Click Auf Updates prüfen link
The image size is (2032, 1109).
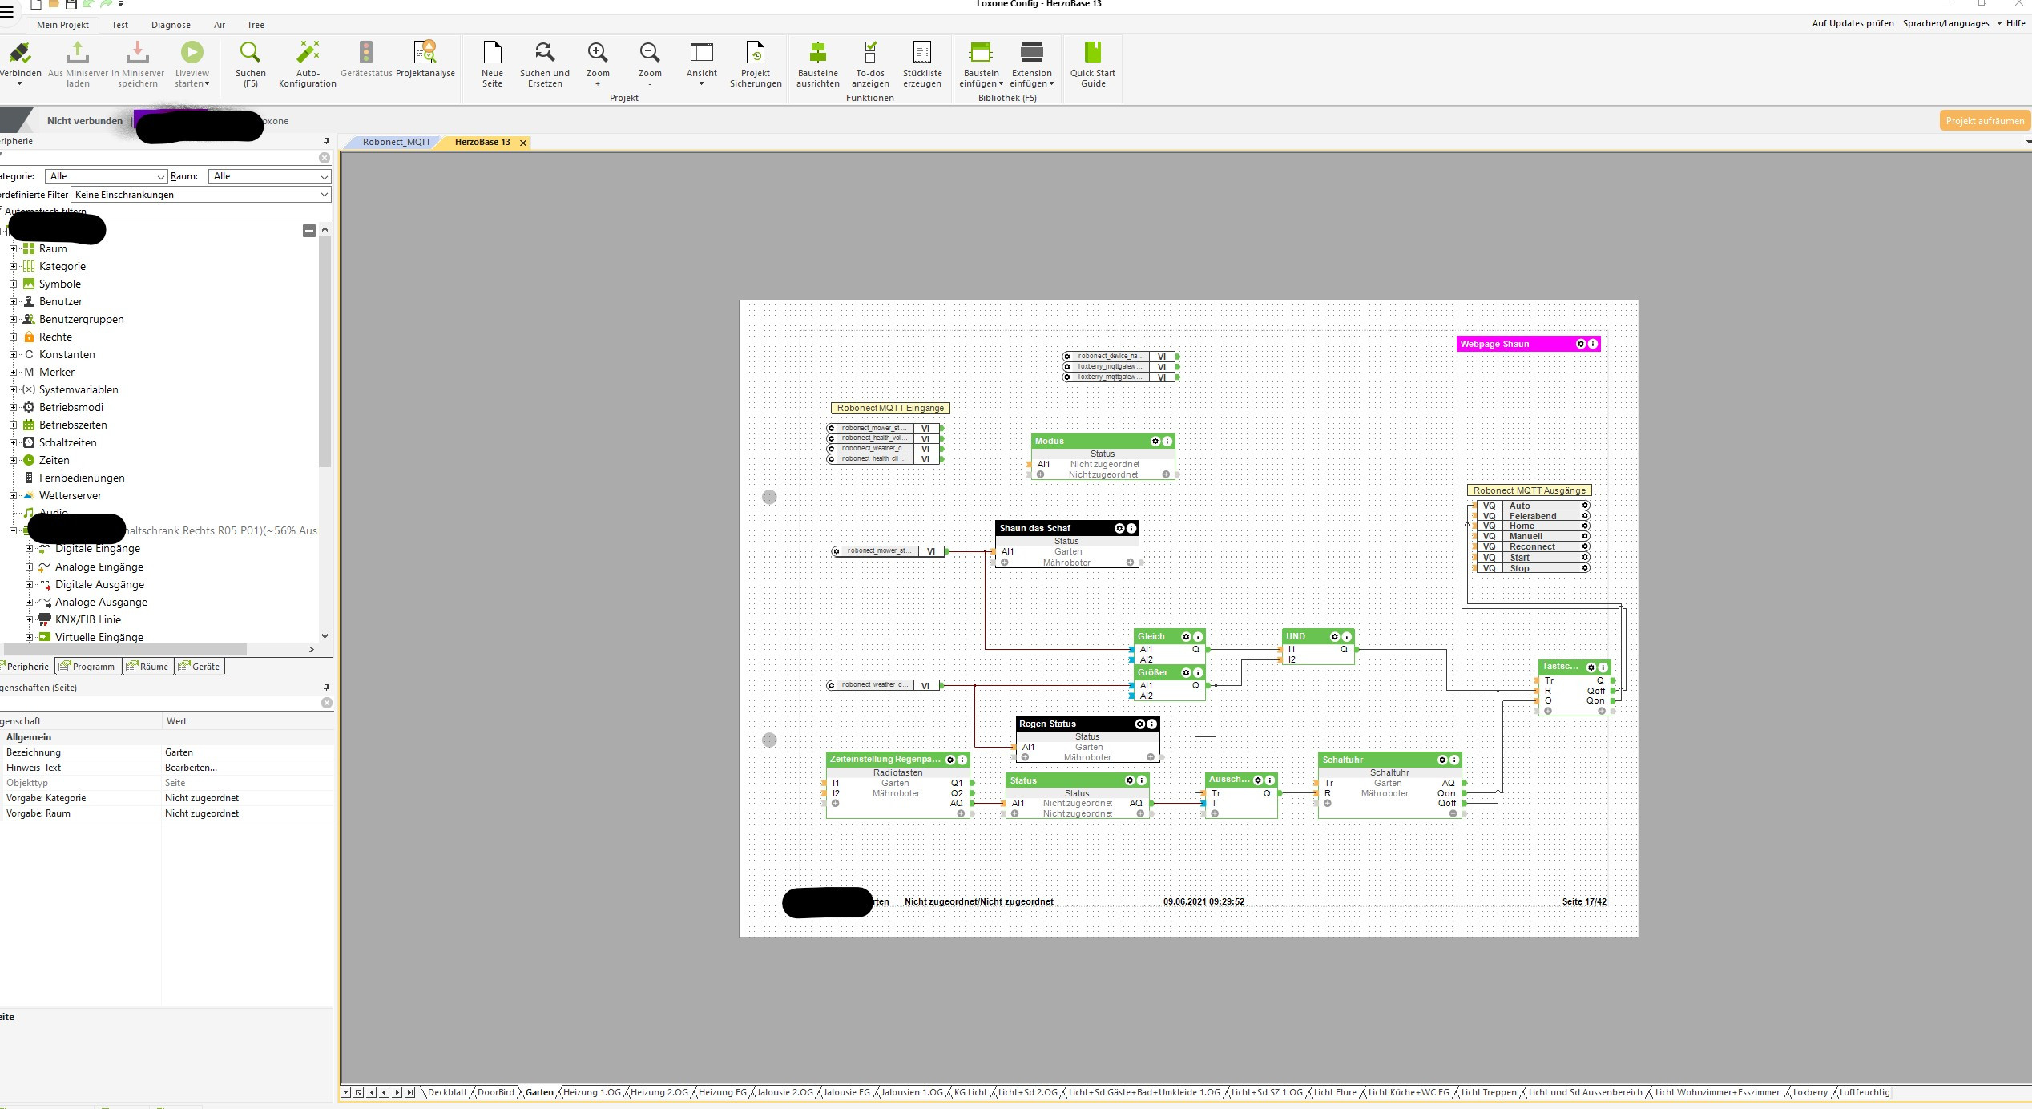pos(1853,23)
